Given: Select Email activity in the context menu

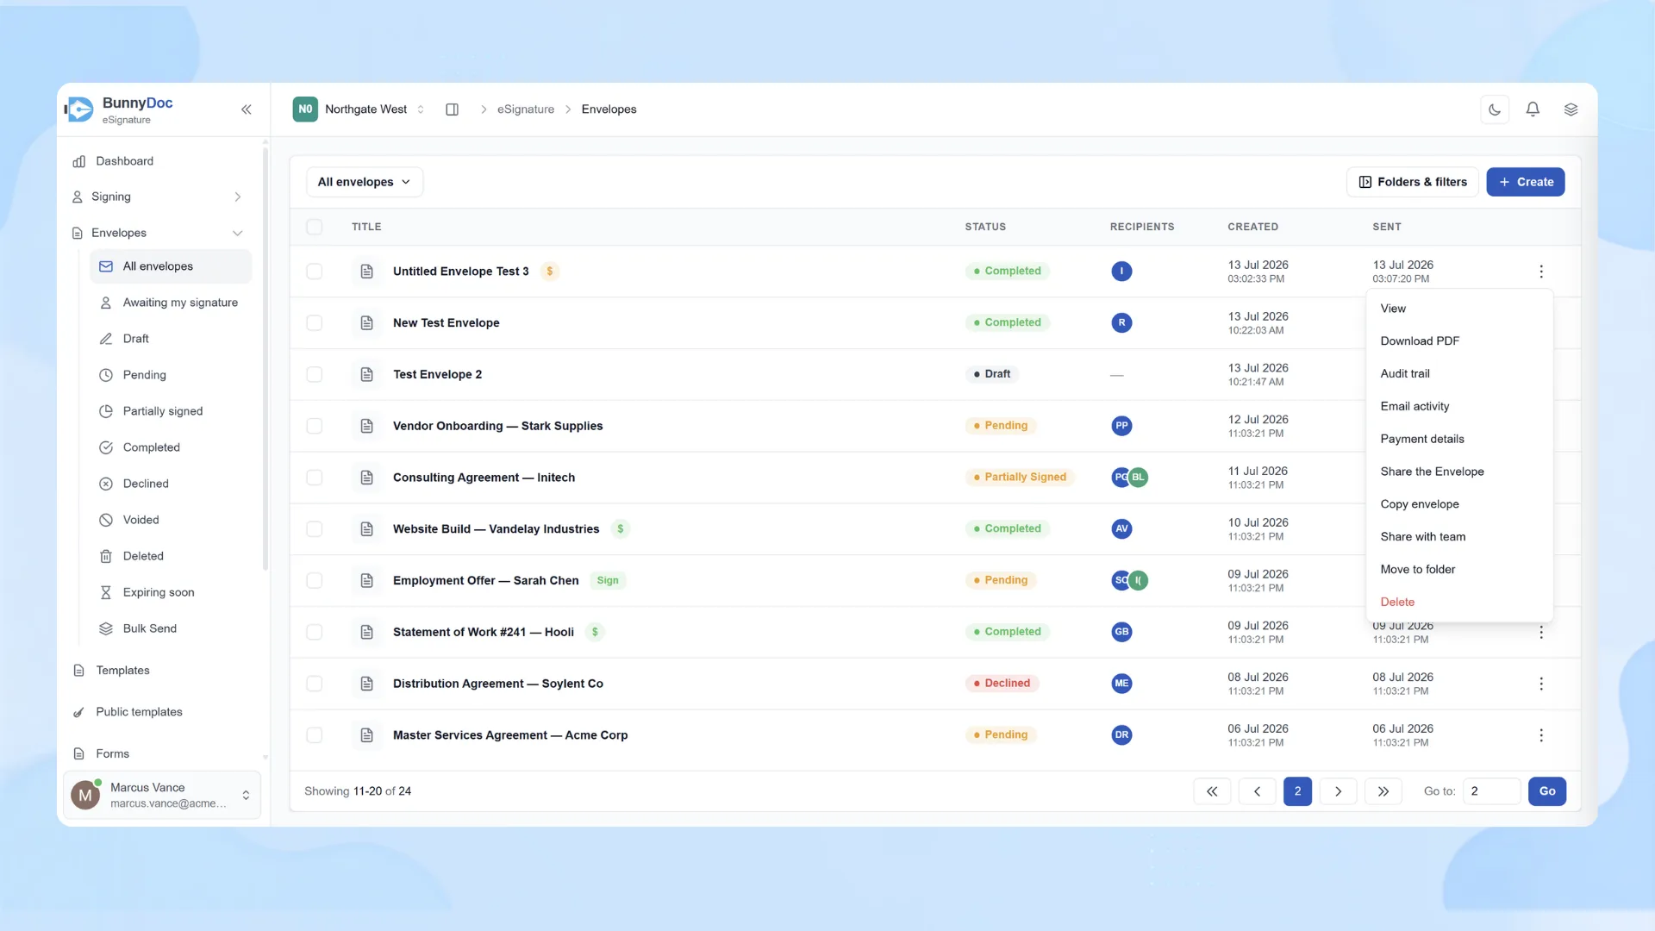Looking at the screenshot, I should 1458,407.
